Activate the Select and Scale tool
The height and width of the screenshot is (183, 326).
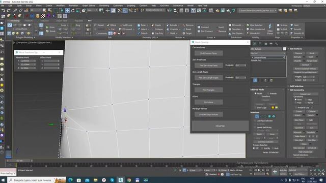(x=78, y=10)
